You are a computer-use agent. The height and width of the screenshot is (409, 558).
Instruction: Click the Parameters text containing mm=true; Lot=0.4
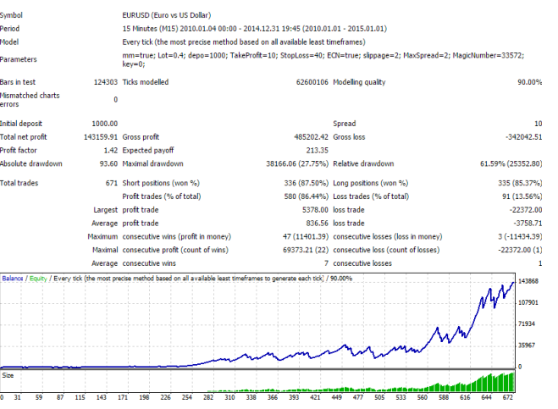point(323,59)
